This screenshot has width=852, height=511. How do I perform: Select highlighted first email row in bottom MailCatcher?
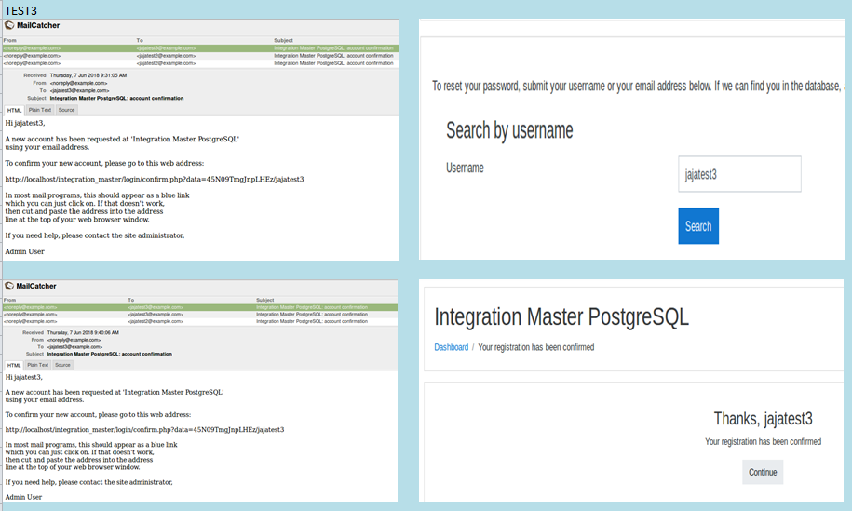[200, 307]
